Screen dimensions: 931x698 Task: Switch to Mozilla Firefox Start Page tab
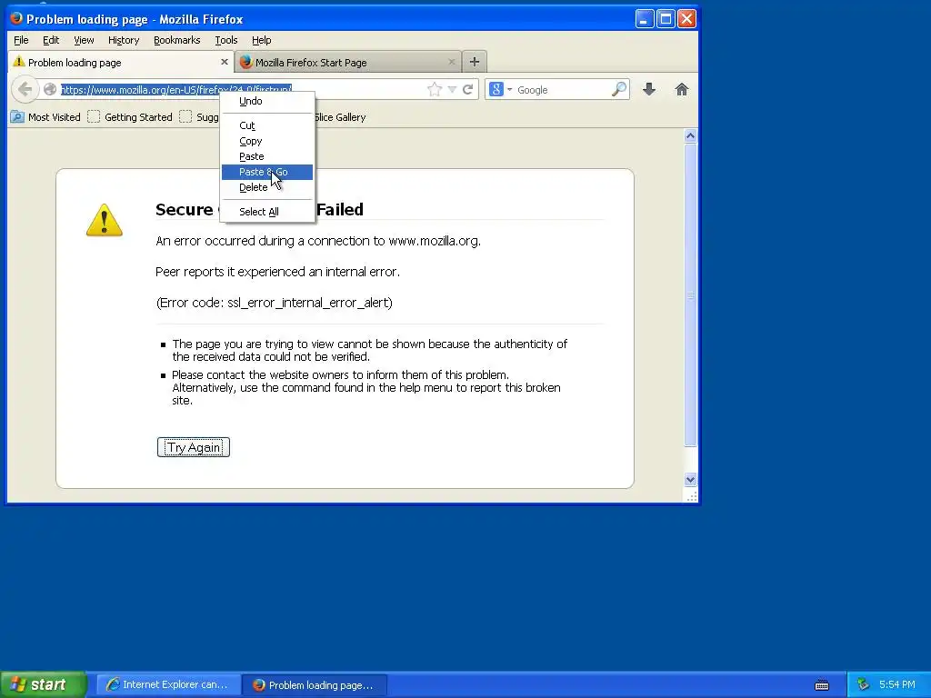[348, 63]
